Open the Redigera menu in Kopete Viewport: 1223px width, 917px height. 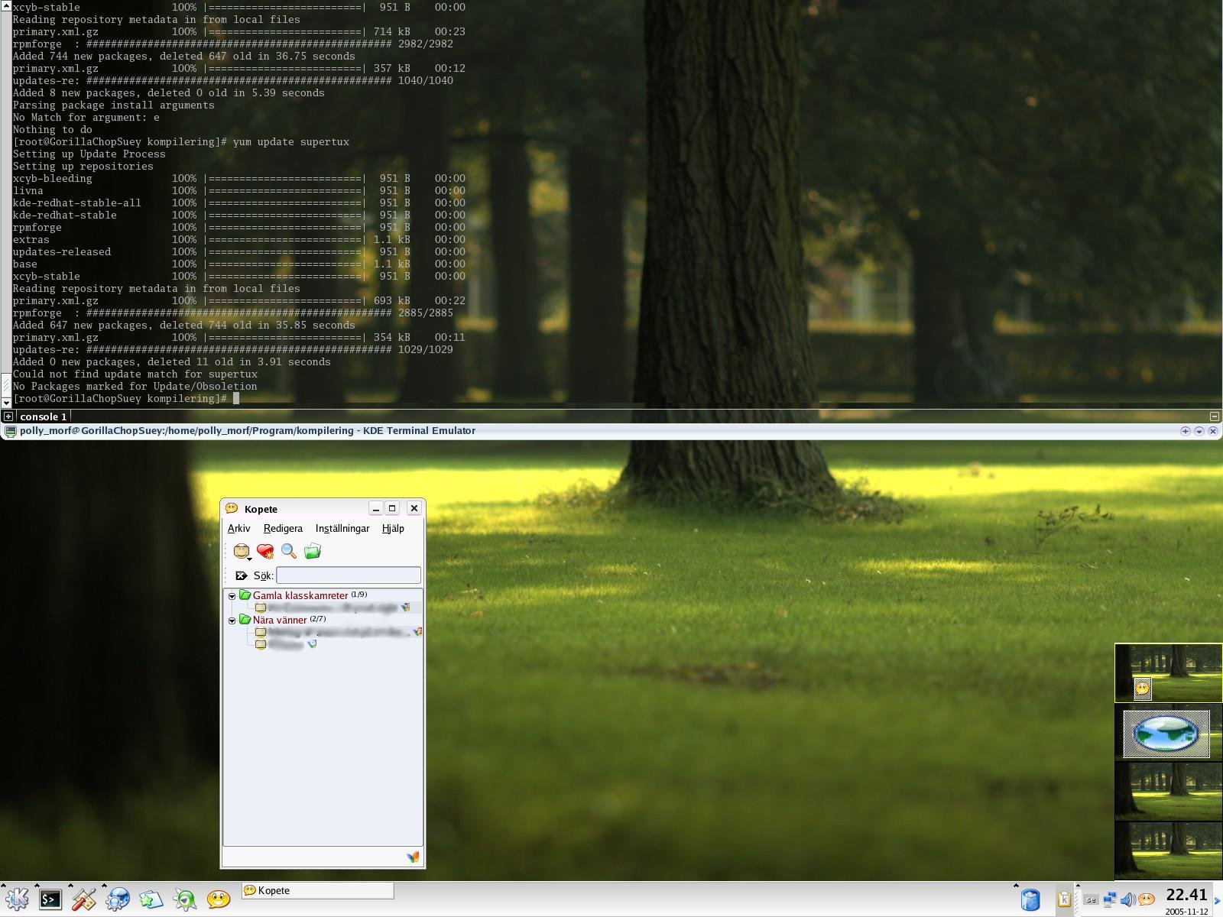(283, 528)
